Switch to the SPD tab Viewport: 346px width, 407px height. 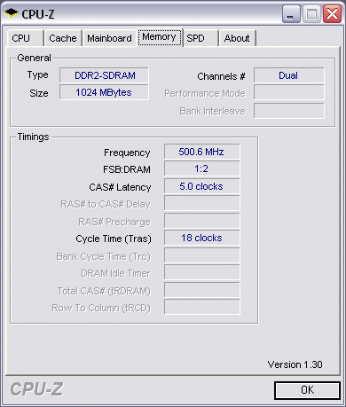(x=201, y=38)
